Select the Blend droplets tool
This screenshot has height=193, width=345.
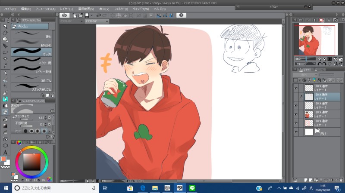click(x=5, y=105)
